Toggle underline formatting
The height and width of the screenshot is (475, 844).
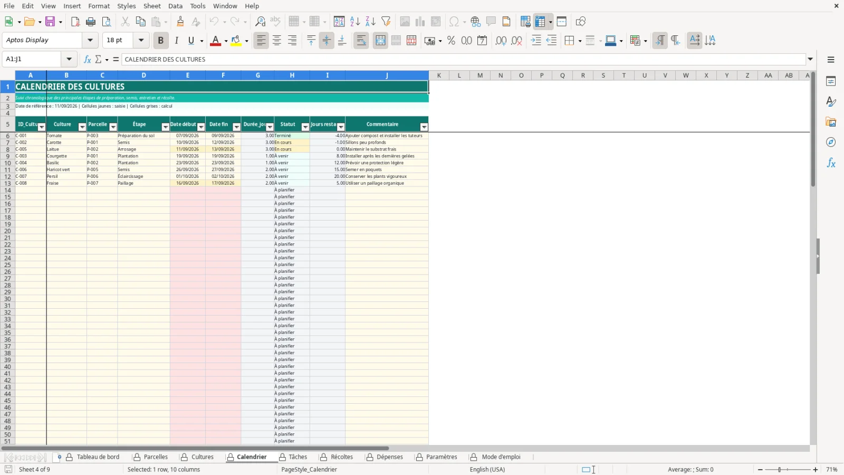point(191,41)
